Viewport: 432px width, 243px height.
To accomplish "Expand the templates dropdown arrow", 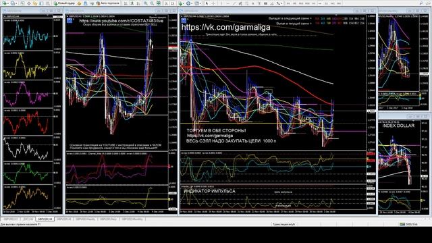I will [200, 3].
